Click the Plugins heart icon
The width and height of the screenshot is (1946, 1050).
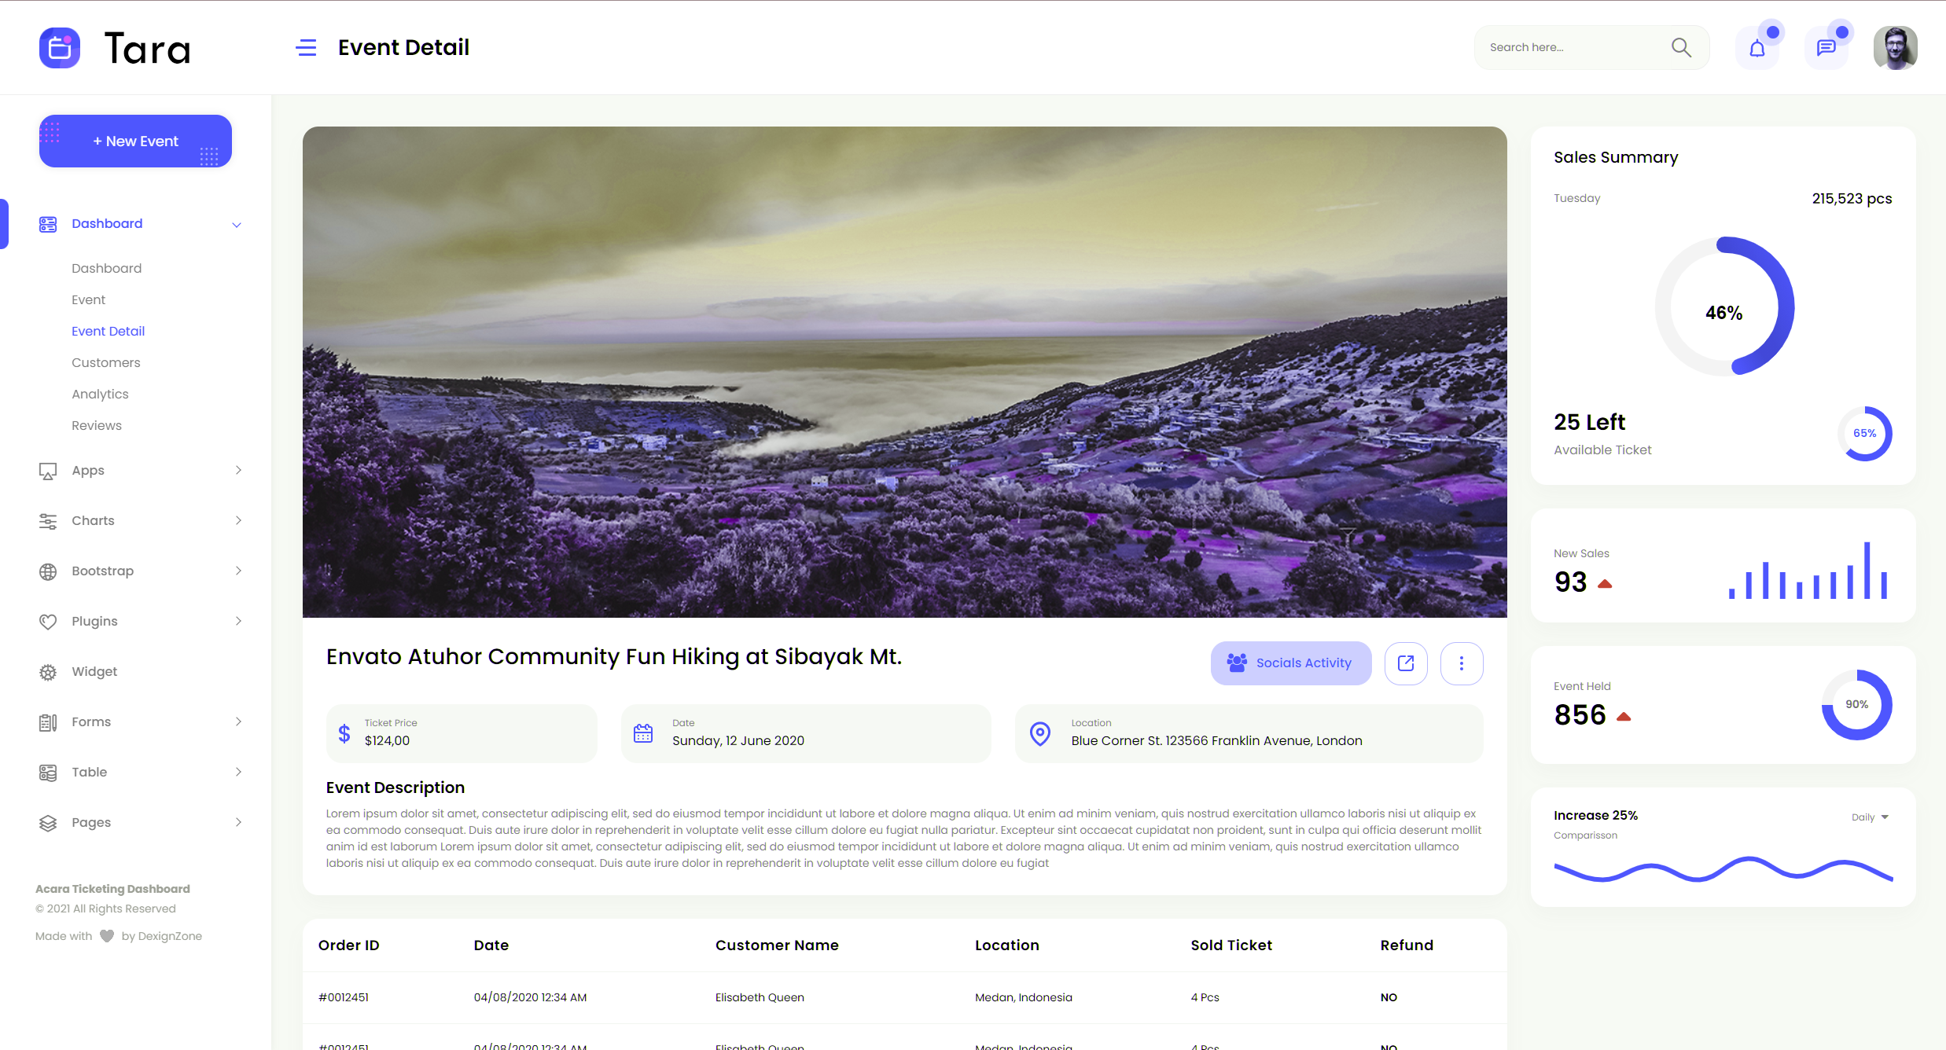pos(48,622)
